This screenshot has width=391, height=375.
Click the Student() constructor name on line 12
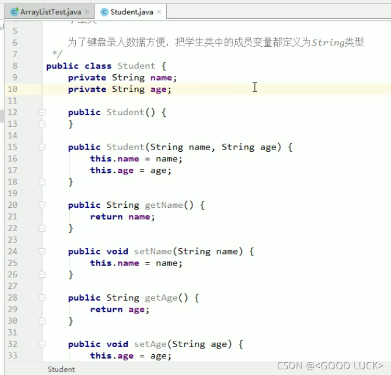click(x=125, y=112)
